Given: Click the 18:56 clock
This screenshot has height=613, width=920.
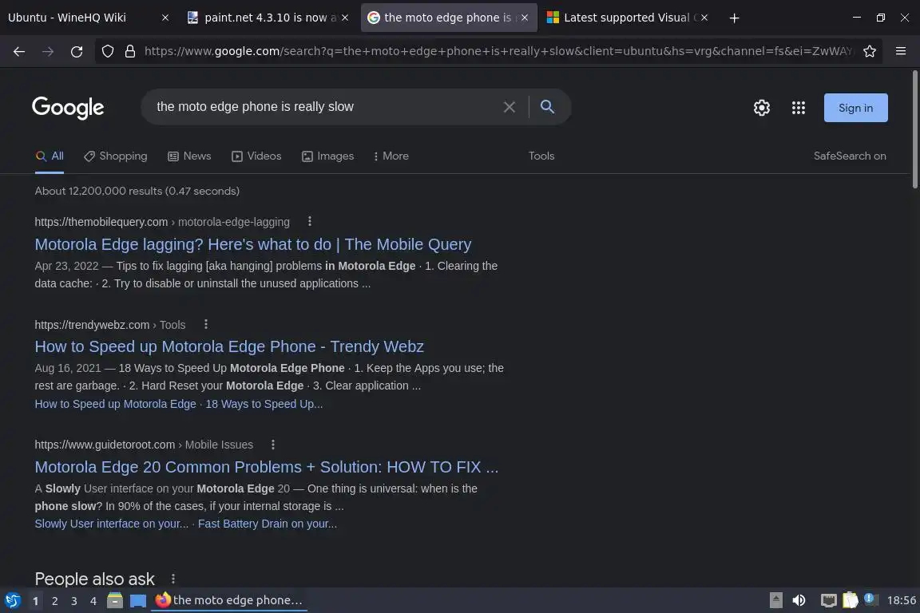Looking at the screenshot, I should coord(901,601).
